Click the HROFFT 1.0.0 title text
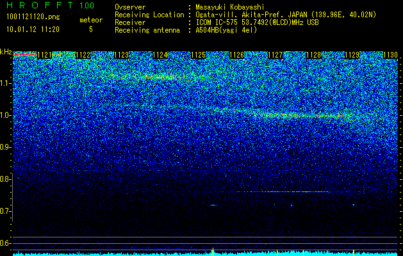This screenshot has height=256, width=403. (51, 5)
